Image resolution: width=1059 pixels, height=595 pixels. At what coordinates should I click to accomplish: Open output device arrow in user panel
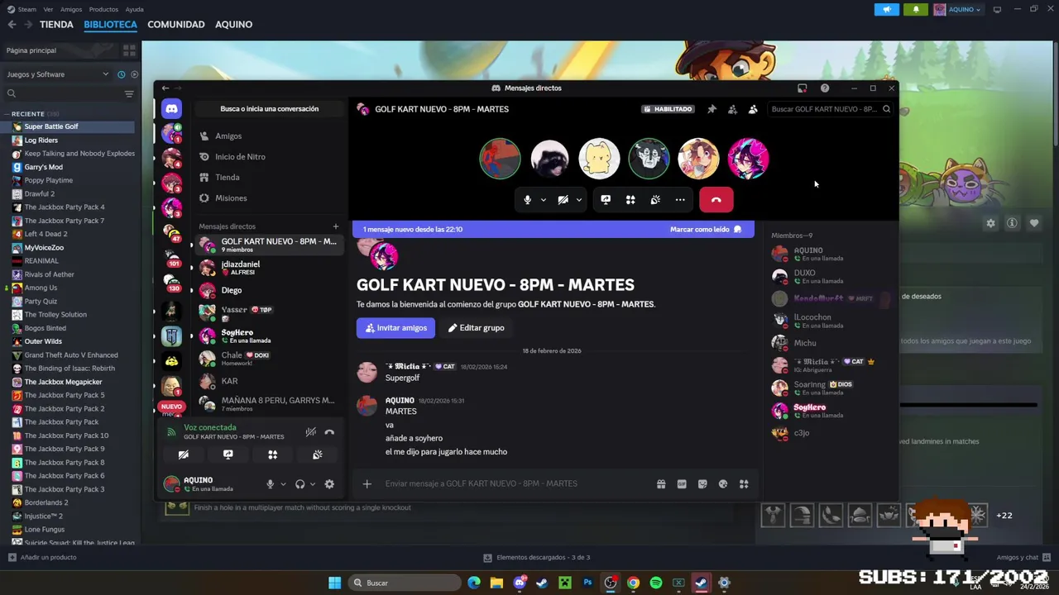(x=312, y=484)
